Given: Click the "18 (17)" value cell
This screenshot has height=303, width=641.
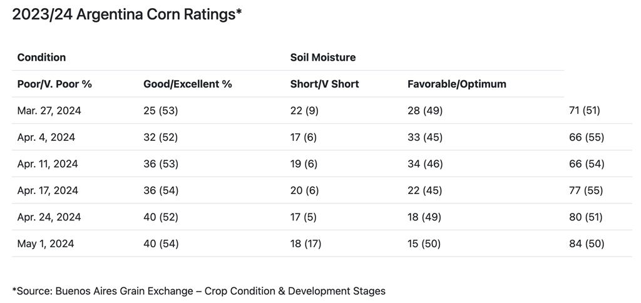Looking at the screenshot, I should click(306, 244).
